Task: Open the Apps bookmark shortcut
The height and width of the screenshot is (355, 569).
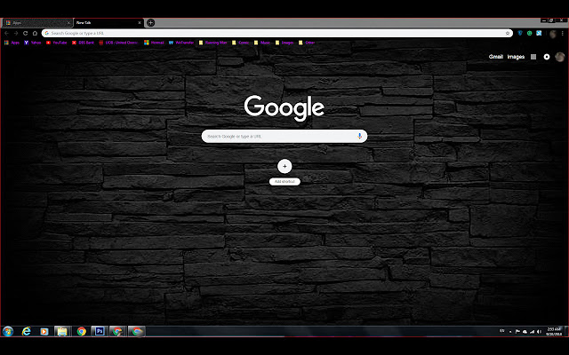Action: tap(12, 43)
